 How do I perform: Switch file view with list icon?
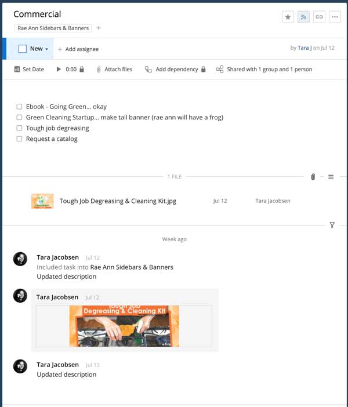[331, 177]
